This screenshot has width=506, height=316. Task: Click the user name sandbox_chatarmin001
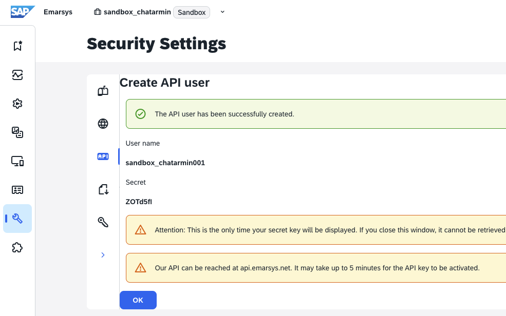pos(165,163)
